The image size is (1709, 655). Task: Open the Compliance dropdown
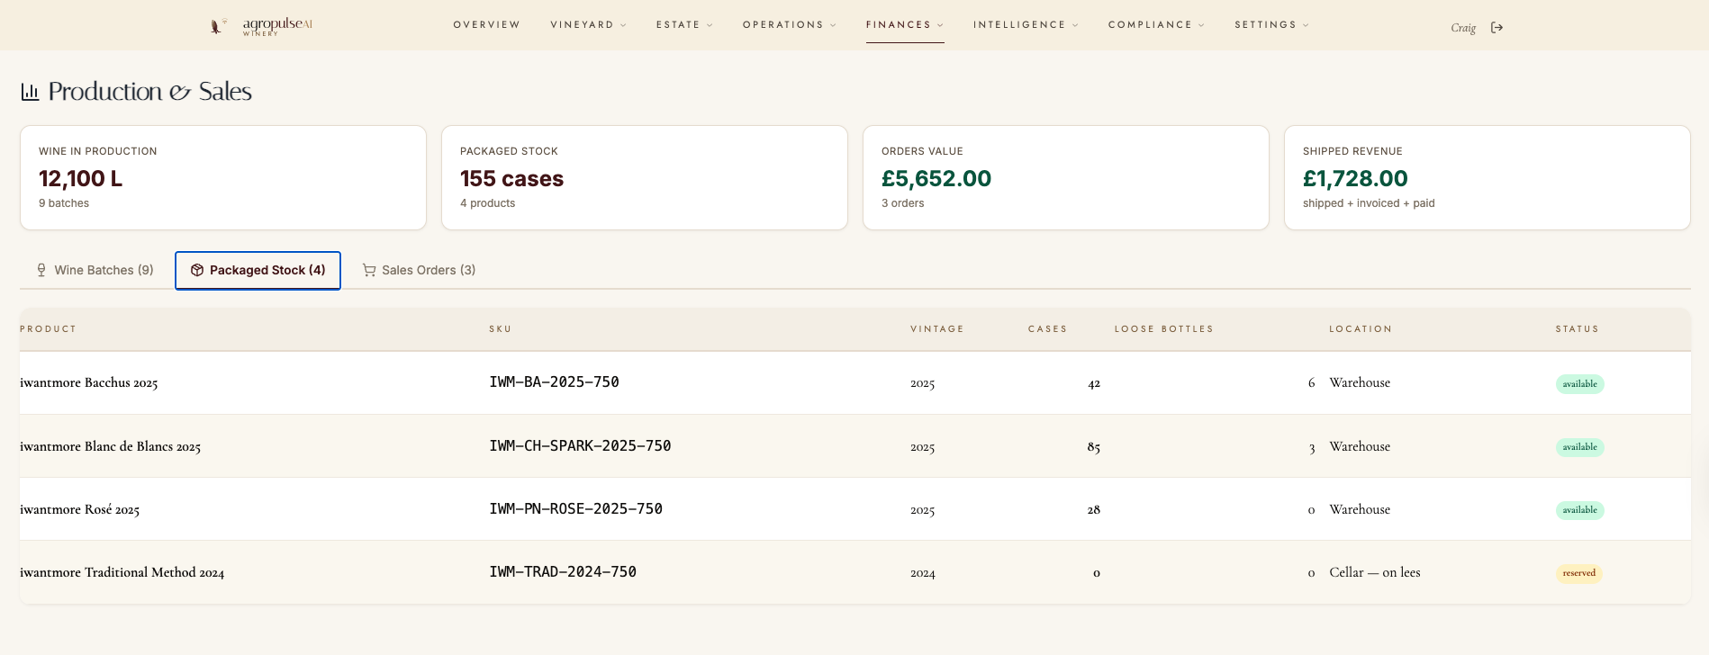(x=1156, y=25)
